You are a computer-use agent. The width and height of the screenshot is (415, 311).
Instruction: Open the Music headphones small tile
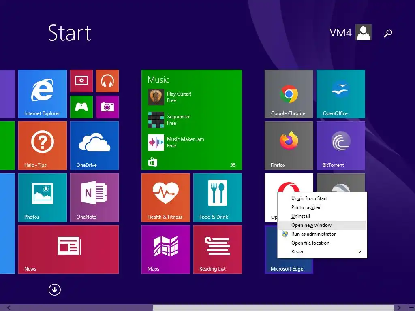click(107, 81)
